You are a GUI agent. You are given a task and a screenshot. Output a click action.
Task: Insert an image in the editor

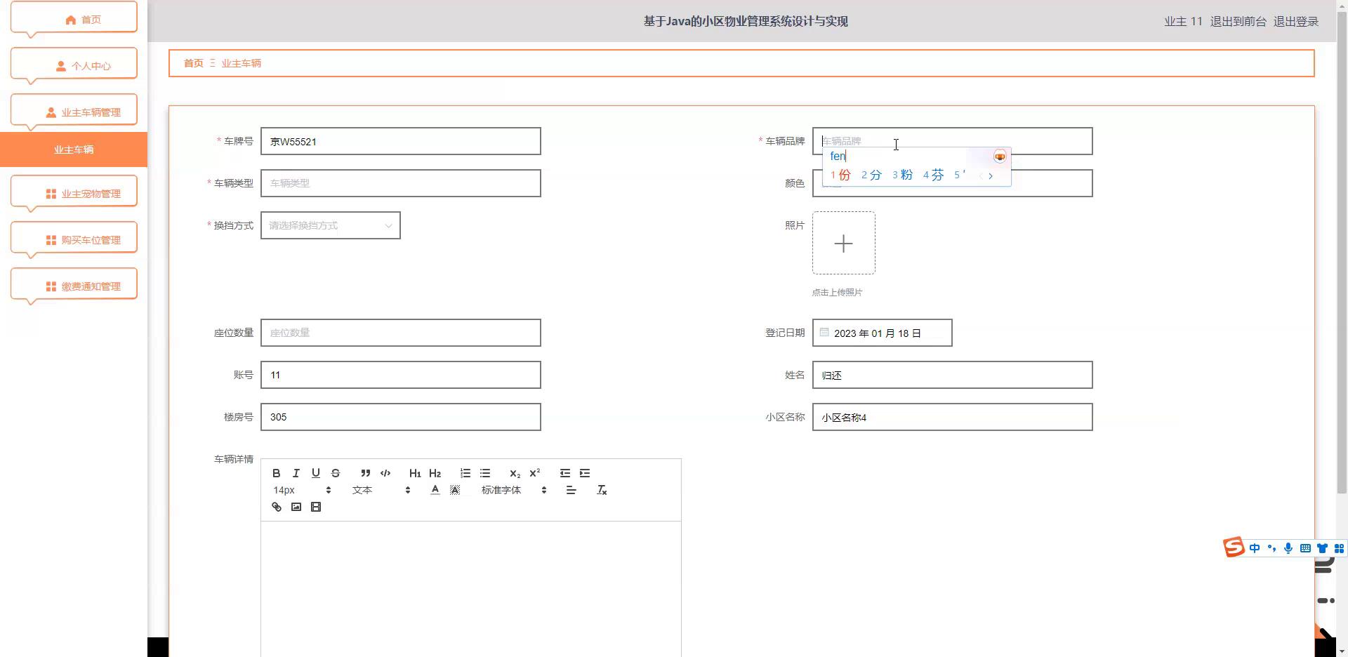pos(296,507)
